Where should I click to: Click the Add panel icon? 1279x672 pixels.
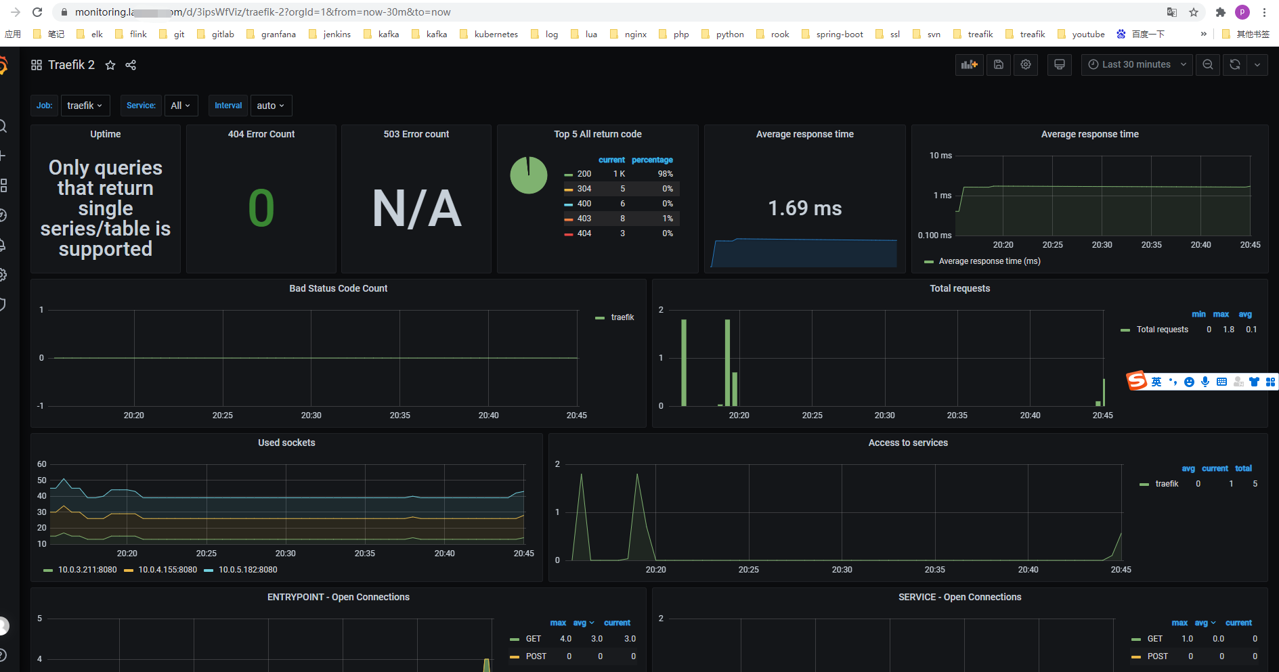pyautogui.click(x=969, y=65)
